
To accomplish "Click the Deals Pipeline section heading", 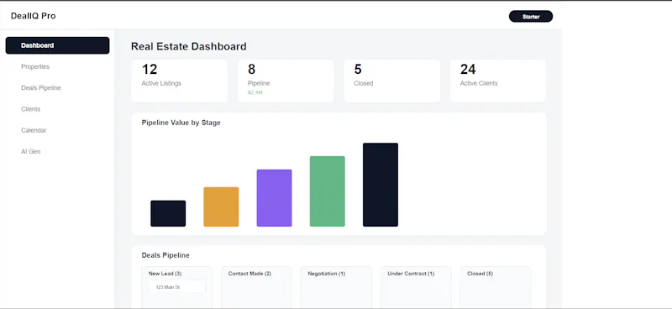I will click(165, 255).
